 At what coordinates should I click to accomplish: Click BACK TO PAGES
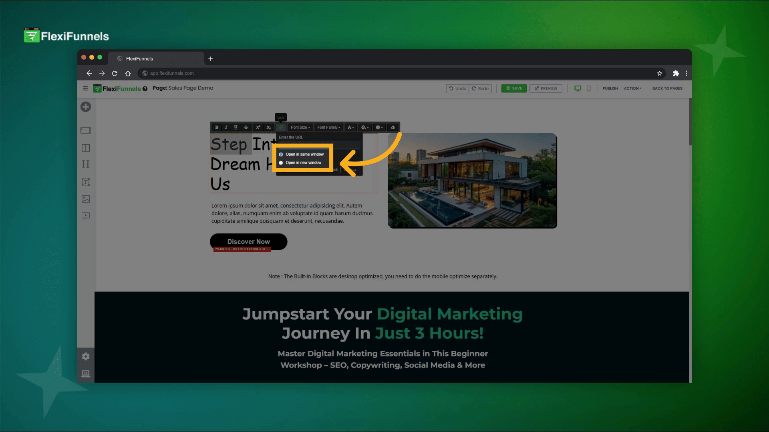pyautogui.click(x=667, y=88)
